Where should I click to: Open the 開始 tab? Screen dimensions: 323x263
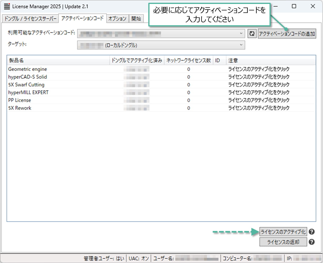(x=136, y=19)
